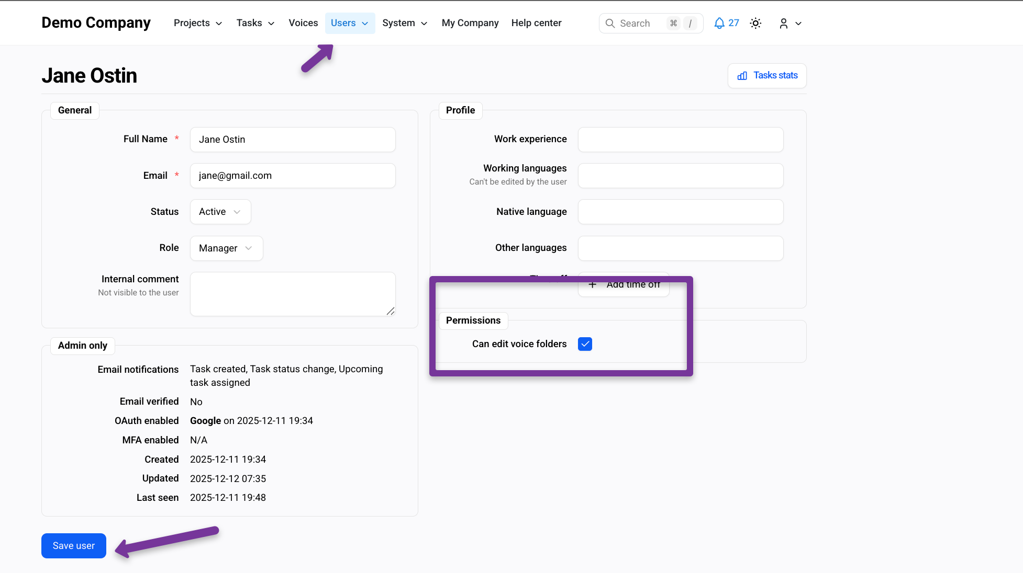Expand the System menu
This screenshot has width=1023, height=573.
tap(405, 23)
